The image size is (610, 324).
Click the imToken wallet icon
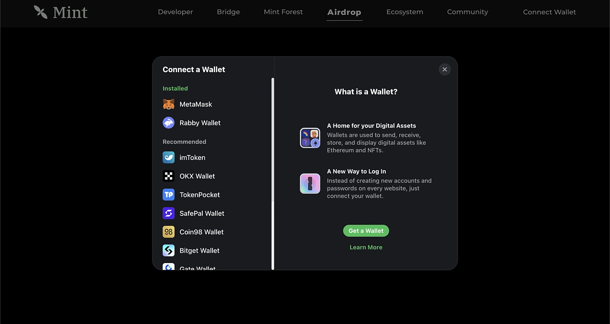pos(169,157)
